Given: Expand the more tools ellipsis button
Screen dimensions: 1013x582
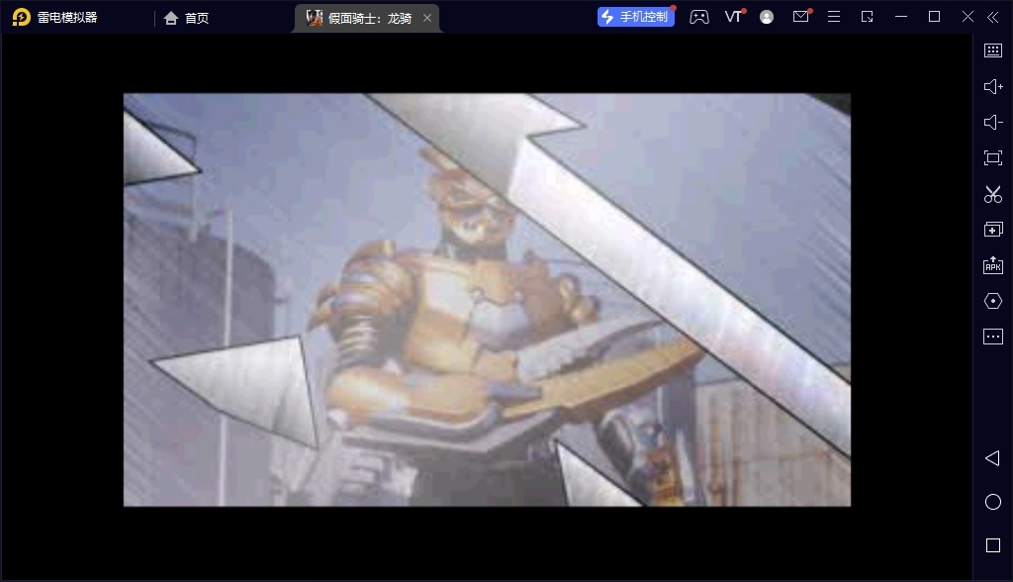Looking at the screenshot, I should click(993, 337).
